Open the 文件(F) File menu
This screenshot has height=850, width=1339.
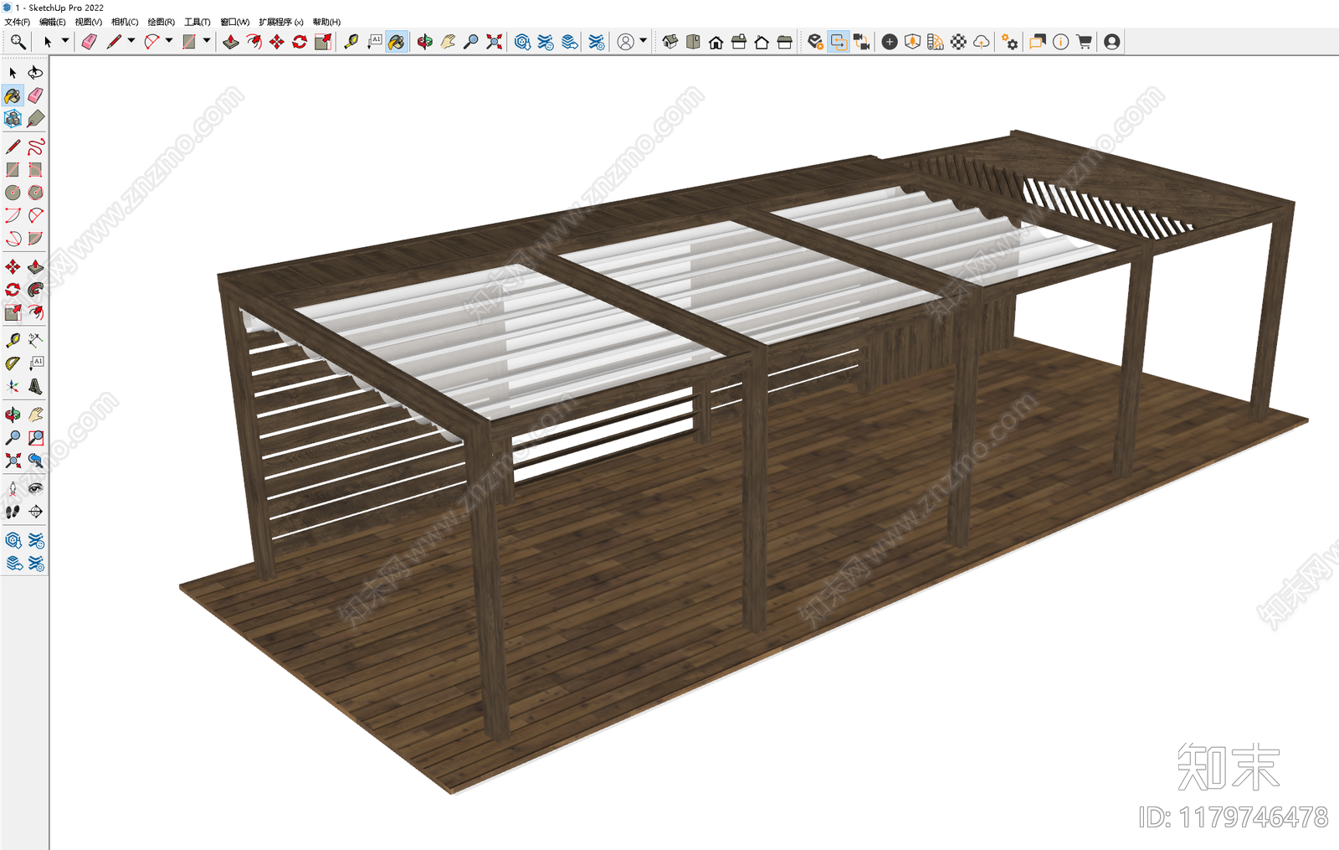pyautogui.click(x=18, y=22)
